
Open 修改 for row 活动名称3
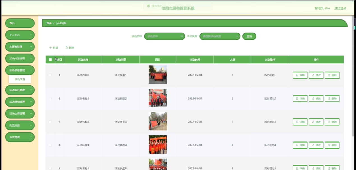316,122
